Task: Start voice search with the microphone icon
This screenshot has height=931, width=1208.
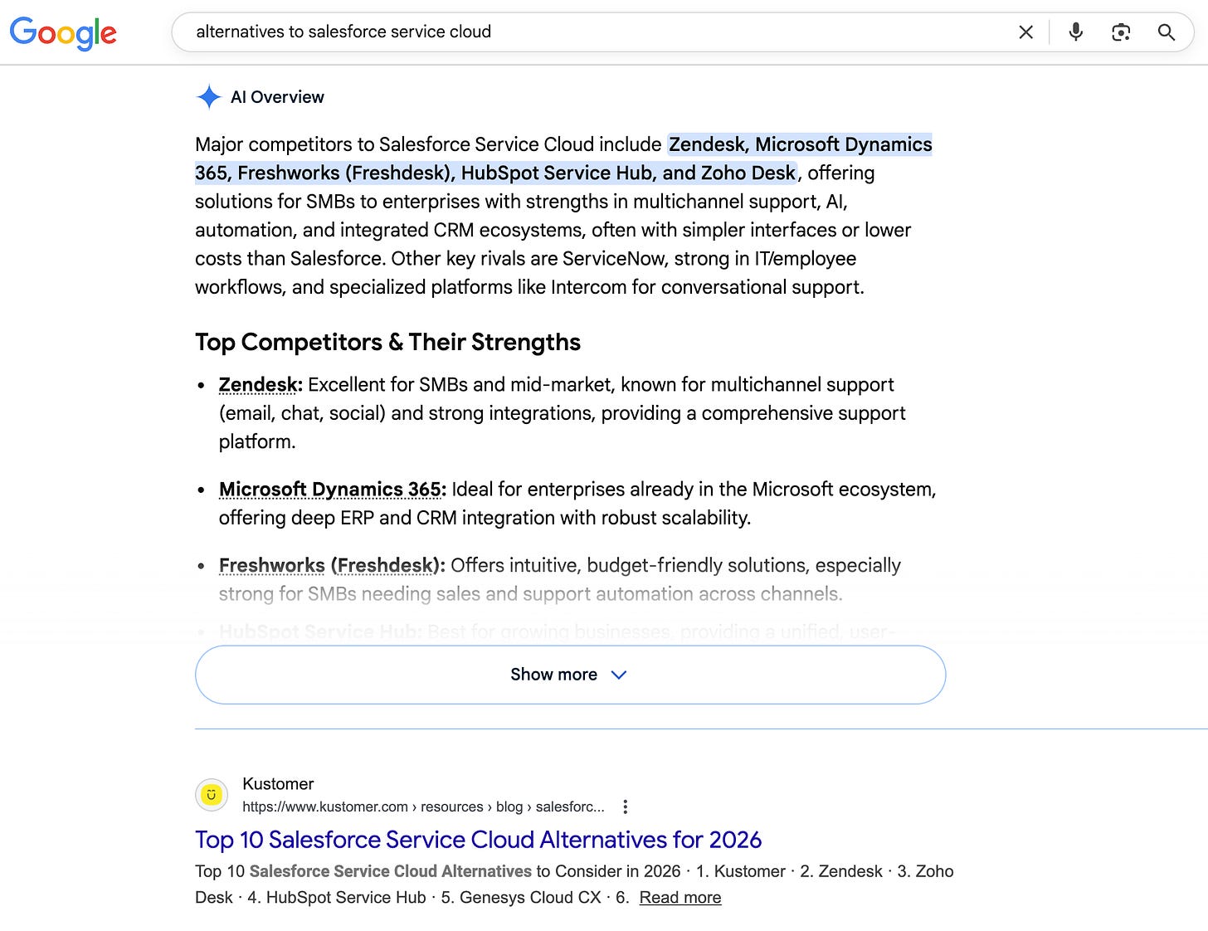Action: coord(1076,32)
